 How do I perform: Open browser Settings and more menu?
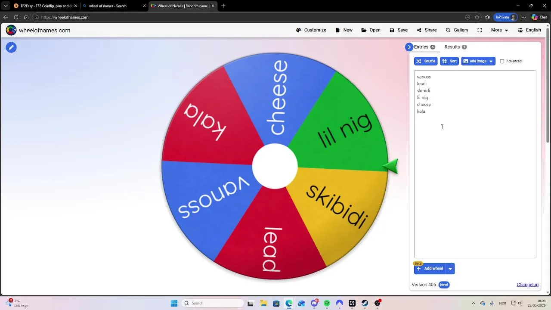523,17
